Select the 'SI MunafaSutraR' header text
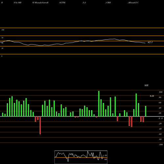This screenshot has height=164, width=164. tap(40, 3)
